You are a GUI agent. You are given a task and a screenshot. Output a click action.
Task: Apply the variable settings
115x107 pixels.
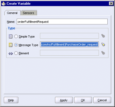tap(64, 100)
